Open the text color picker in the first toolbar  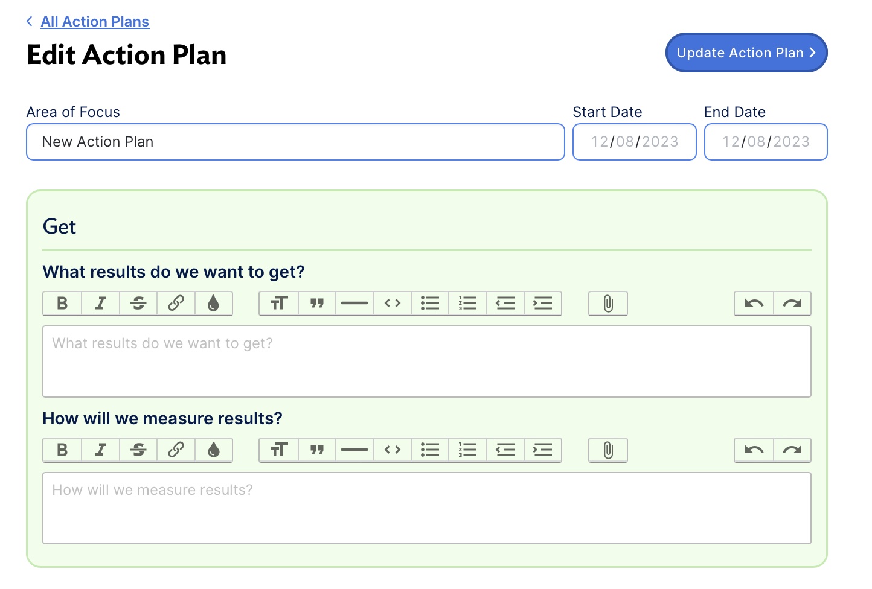click(214, 304)
